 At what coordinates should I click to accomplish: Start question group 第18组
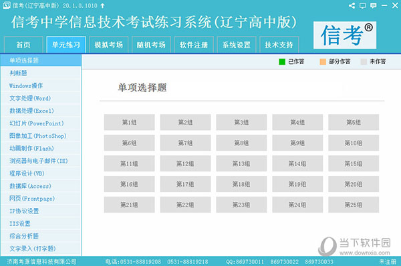[241, 184]
